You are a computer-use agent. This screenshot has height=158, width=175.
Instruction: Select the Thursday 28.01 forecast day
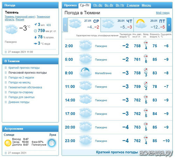[x=117, y=25]
